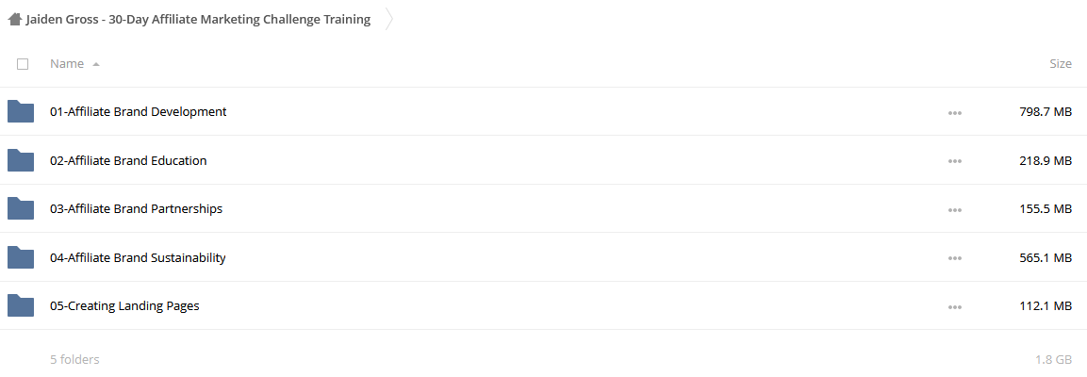The height and width of the screenshot is (377, 1087).
Task: Click the home icon in breadcrumb
Action: tap(14, 20)
